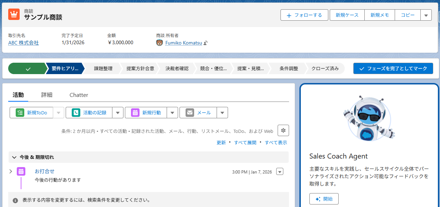This screenshot has height=207, width=440.
Task: Click the green checkmark on the completed phase
Action: click(x=27, y=68)
